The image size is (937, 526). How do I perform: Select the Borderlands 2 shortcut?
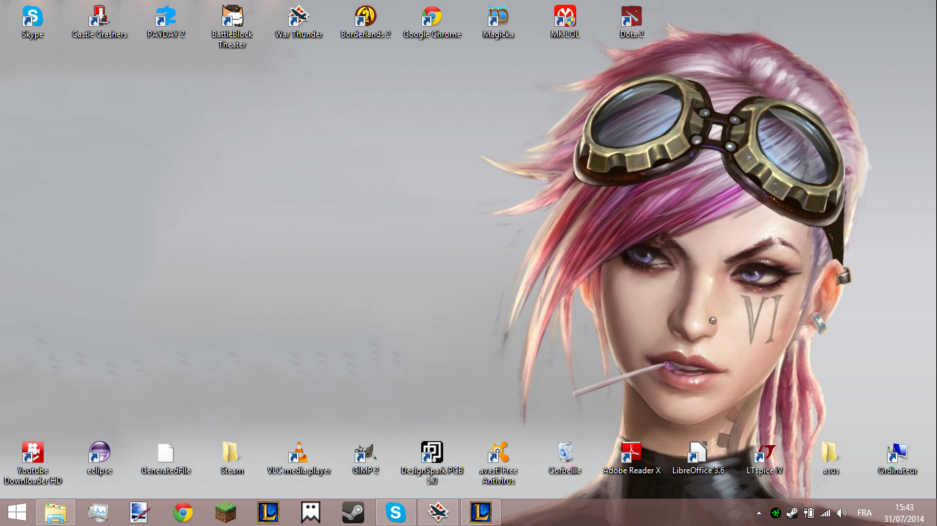coord(366,22)
